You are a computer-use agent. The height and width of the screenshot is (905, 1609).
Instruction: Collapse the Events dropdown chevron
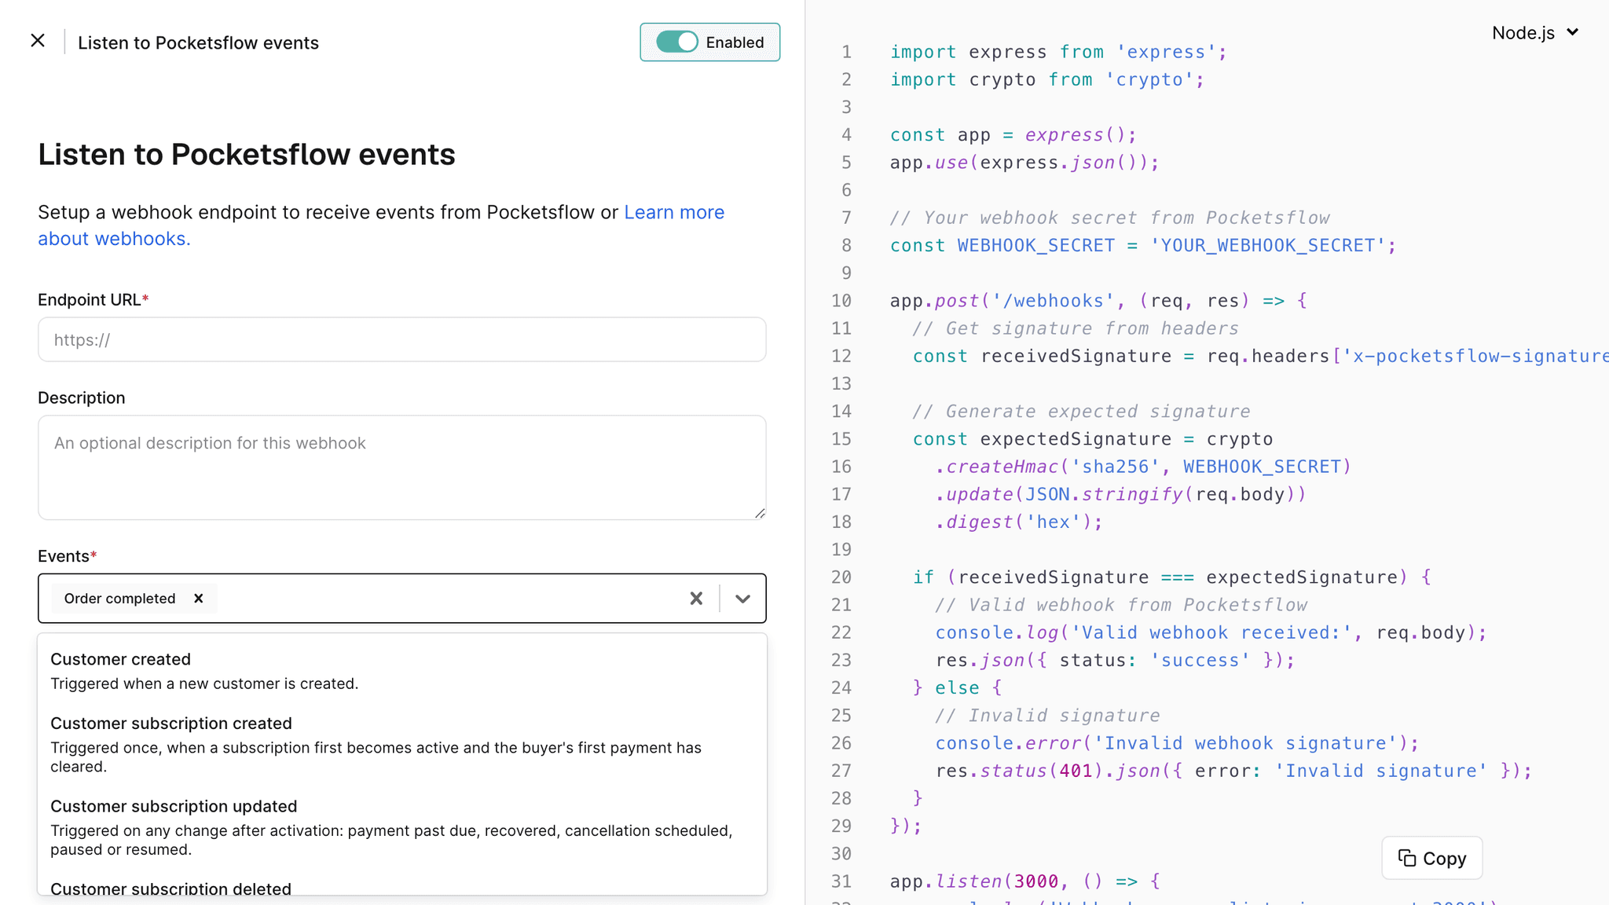(742, 599)
